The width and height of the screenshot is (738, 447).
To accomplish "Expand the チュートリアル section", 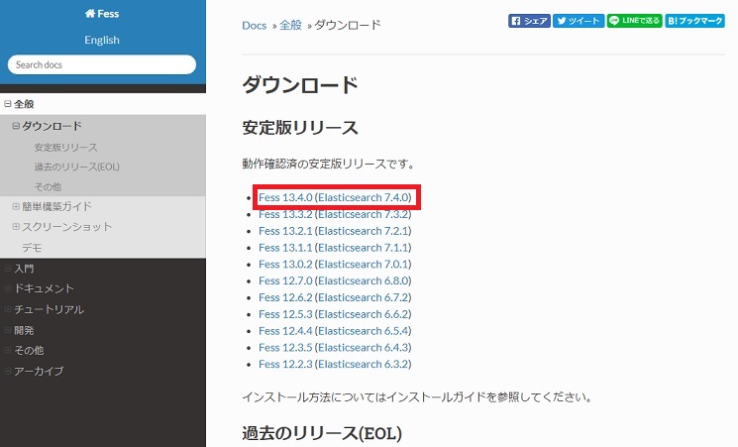I will tap(8, 309).
